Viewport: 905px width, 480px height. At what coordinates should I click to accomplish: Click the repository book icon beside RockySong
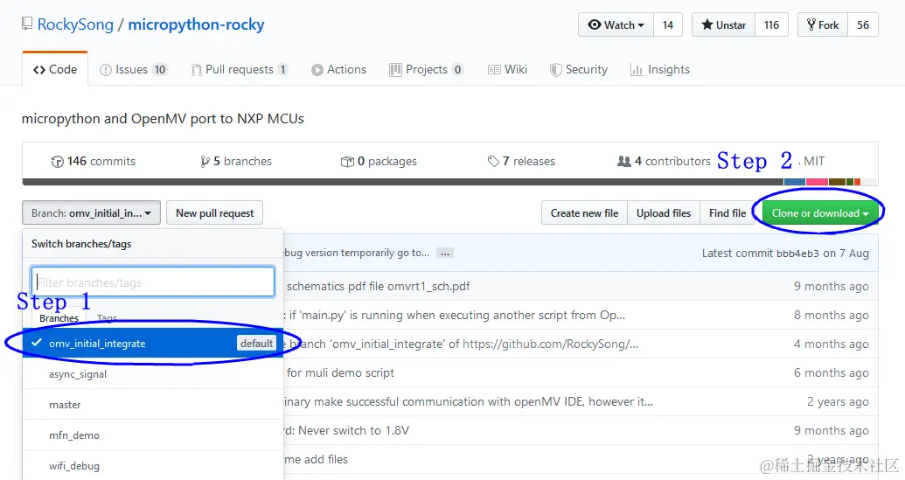[26, 24]
